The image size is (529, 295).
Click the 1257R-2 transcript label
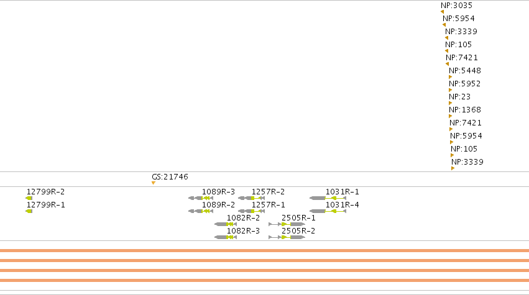coord(268,192)
